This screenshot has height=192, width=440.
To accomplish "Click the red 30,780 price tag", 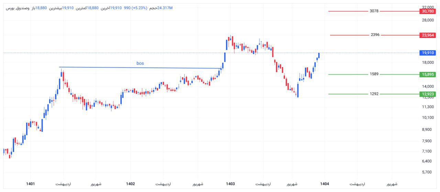I will pos(428,11).
